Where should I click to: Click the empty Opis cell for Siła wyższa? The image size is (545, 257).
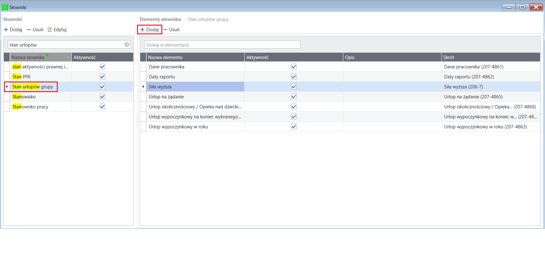point(392,86)
